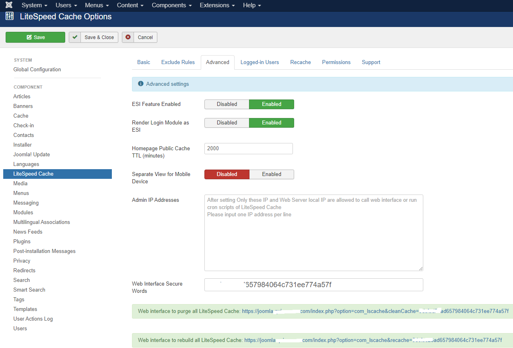Expand the Components dropdown menu
Image resolution: width=513 pixels, height=348 pixels.
tap(172, 5)
